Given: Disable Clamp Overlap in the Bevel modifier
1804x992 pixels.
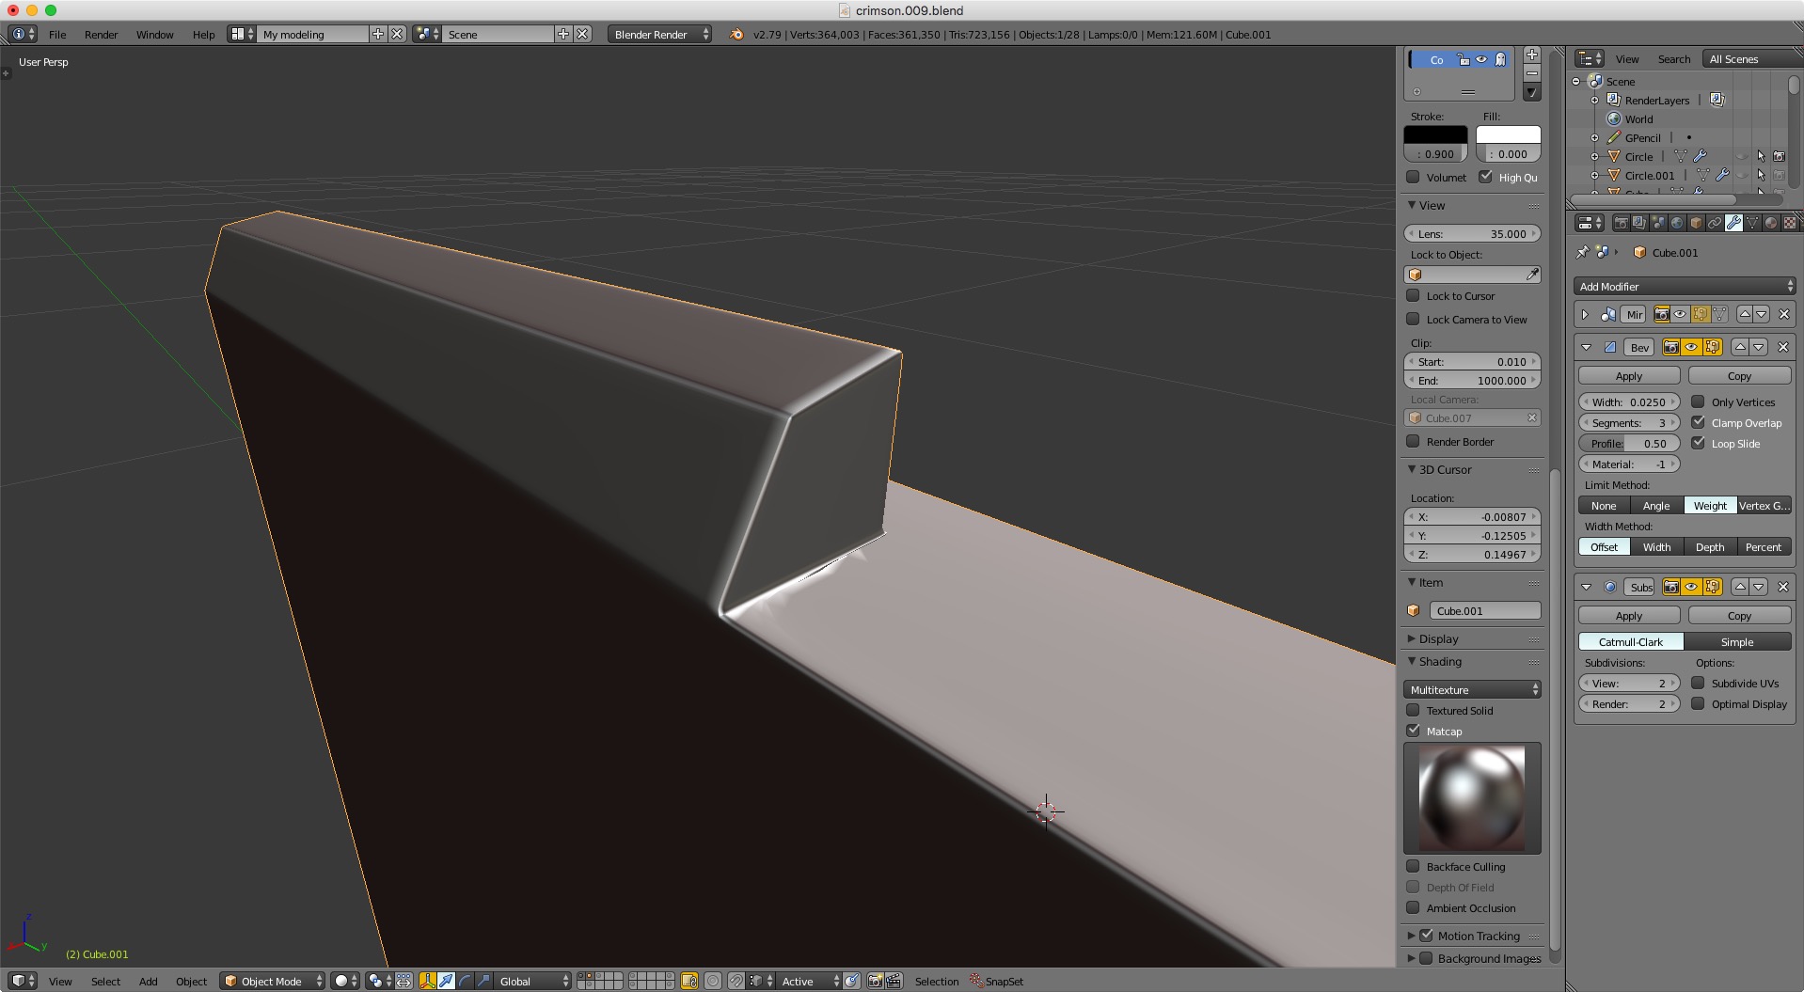Looking at the screenshot, I should point(1699,423).
